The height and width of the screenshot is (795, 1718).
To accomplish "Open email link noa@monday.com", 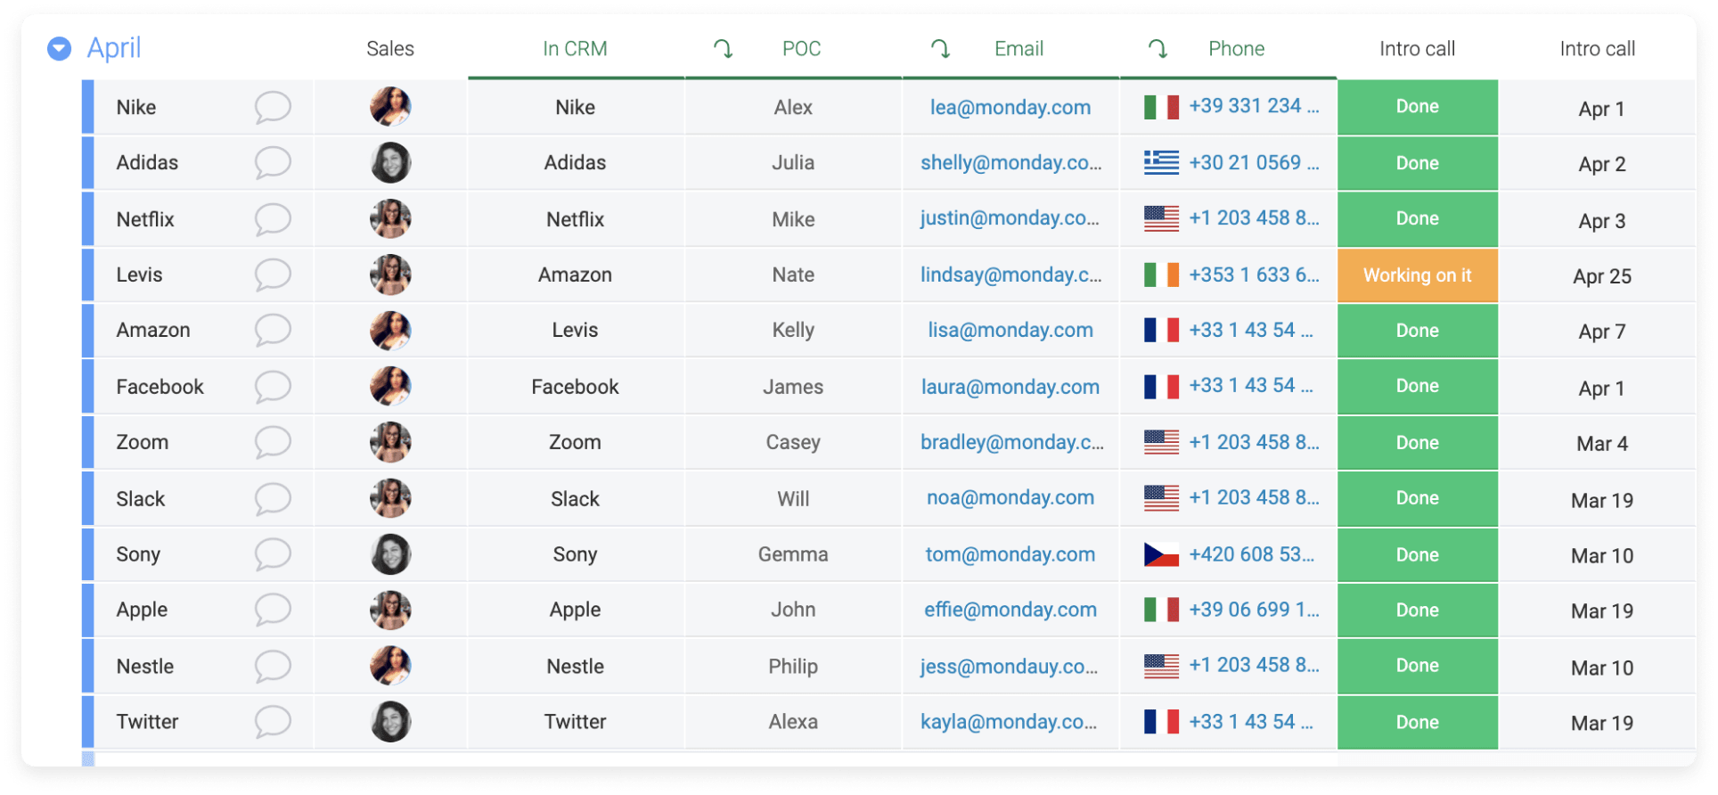I will point(1010,498).
